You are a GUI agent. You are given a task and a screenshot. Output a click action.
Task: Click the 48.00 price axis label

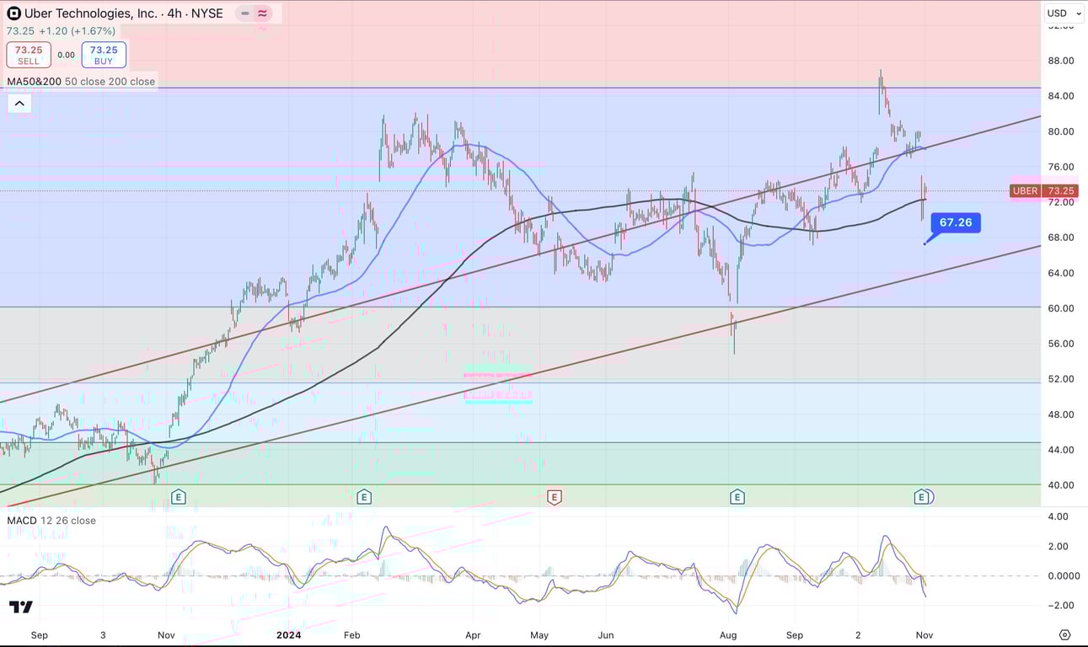coord(1061,414)
